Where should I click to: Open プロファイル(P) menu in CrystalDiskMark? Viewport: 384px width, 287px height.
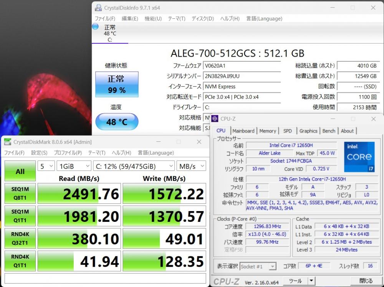pos(68,153)
